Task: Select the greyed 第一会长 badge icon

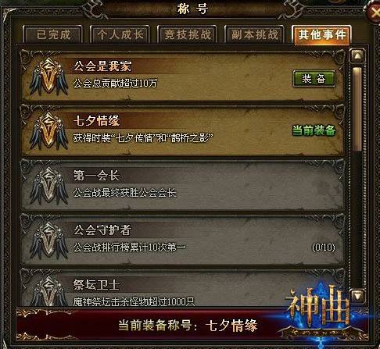Action: [48, 186]
